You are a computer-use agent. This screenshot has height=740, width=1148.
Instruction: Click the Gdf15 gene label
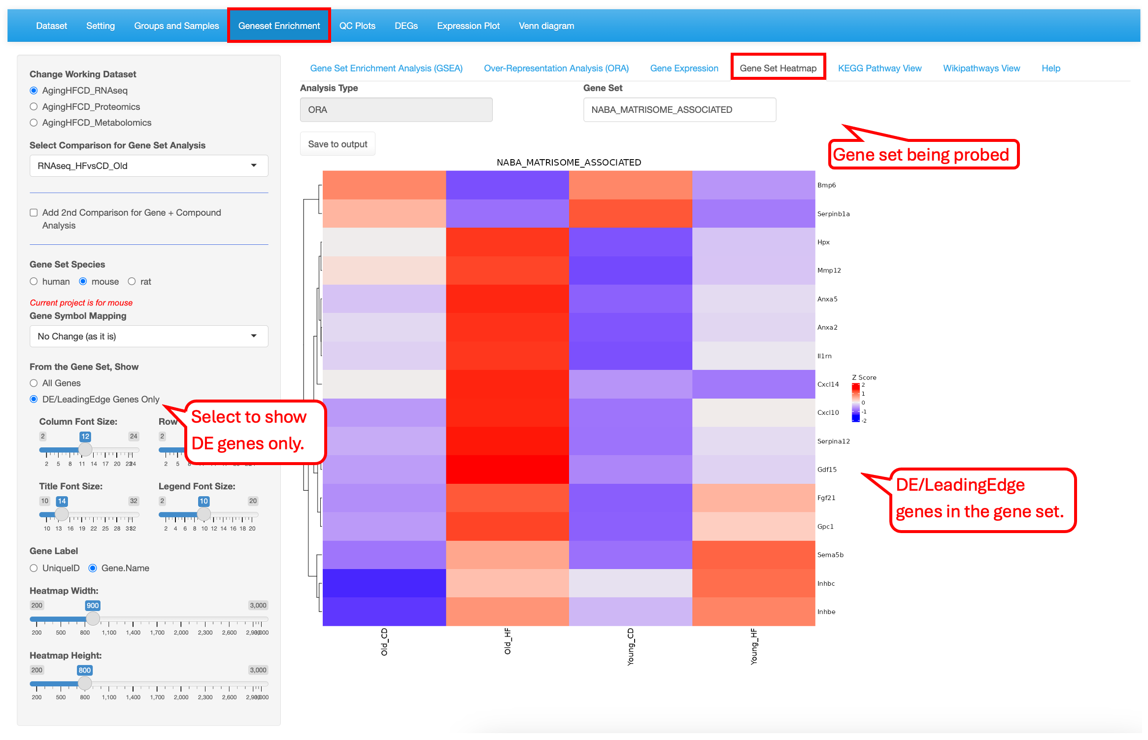click(x=827, y=470)
